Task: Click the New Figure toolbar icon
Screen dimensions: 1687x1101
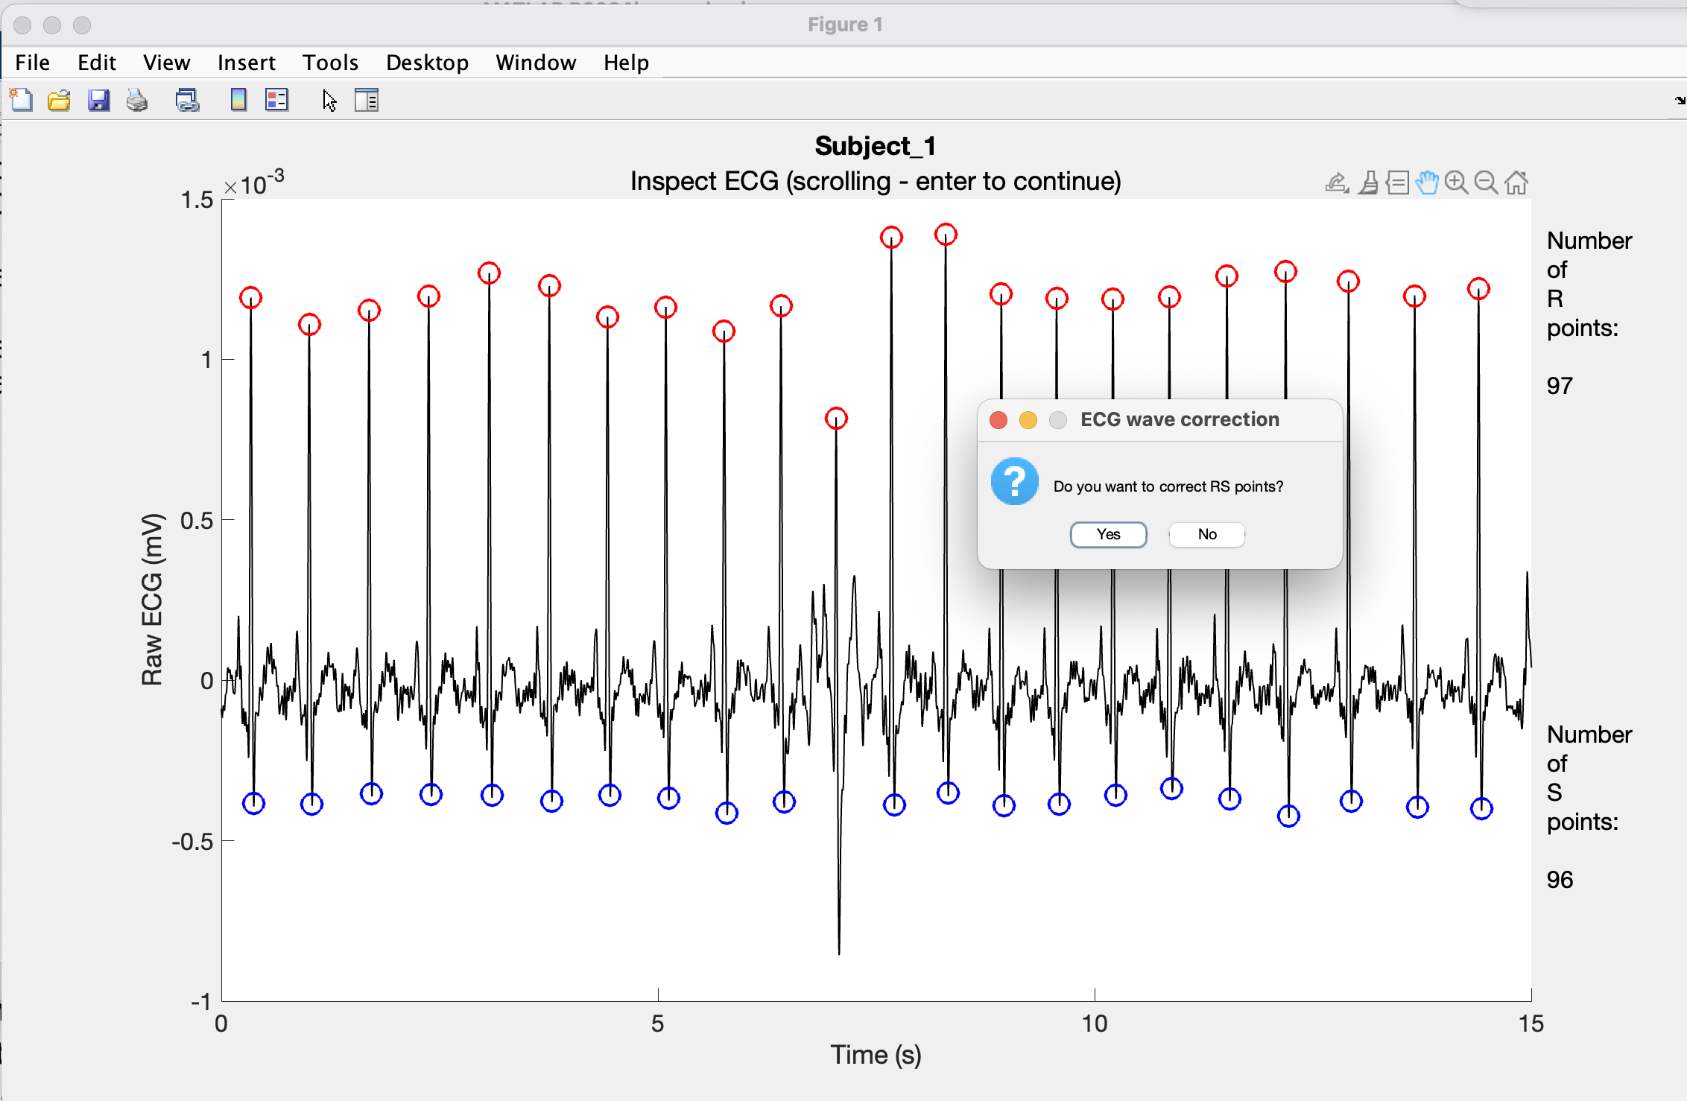Action: tap(21, 100)
